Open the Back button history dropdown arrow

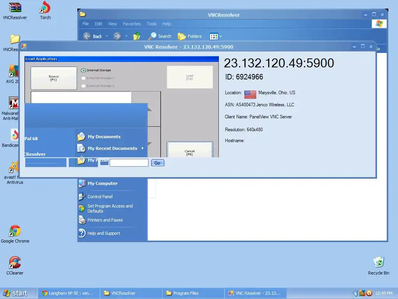106,36
